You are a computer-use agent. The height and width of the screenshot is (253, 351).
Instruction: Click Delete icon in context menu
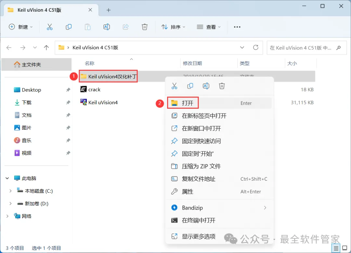[x=222, y=86]
